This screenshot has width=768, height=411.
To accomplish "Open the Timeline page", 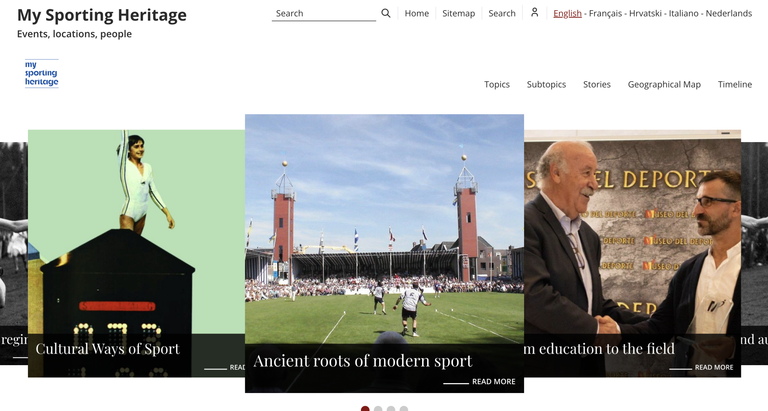I will pyautogui.click(x=735, y=84).
